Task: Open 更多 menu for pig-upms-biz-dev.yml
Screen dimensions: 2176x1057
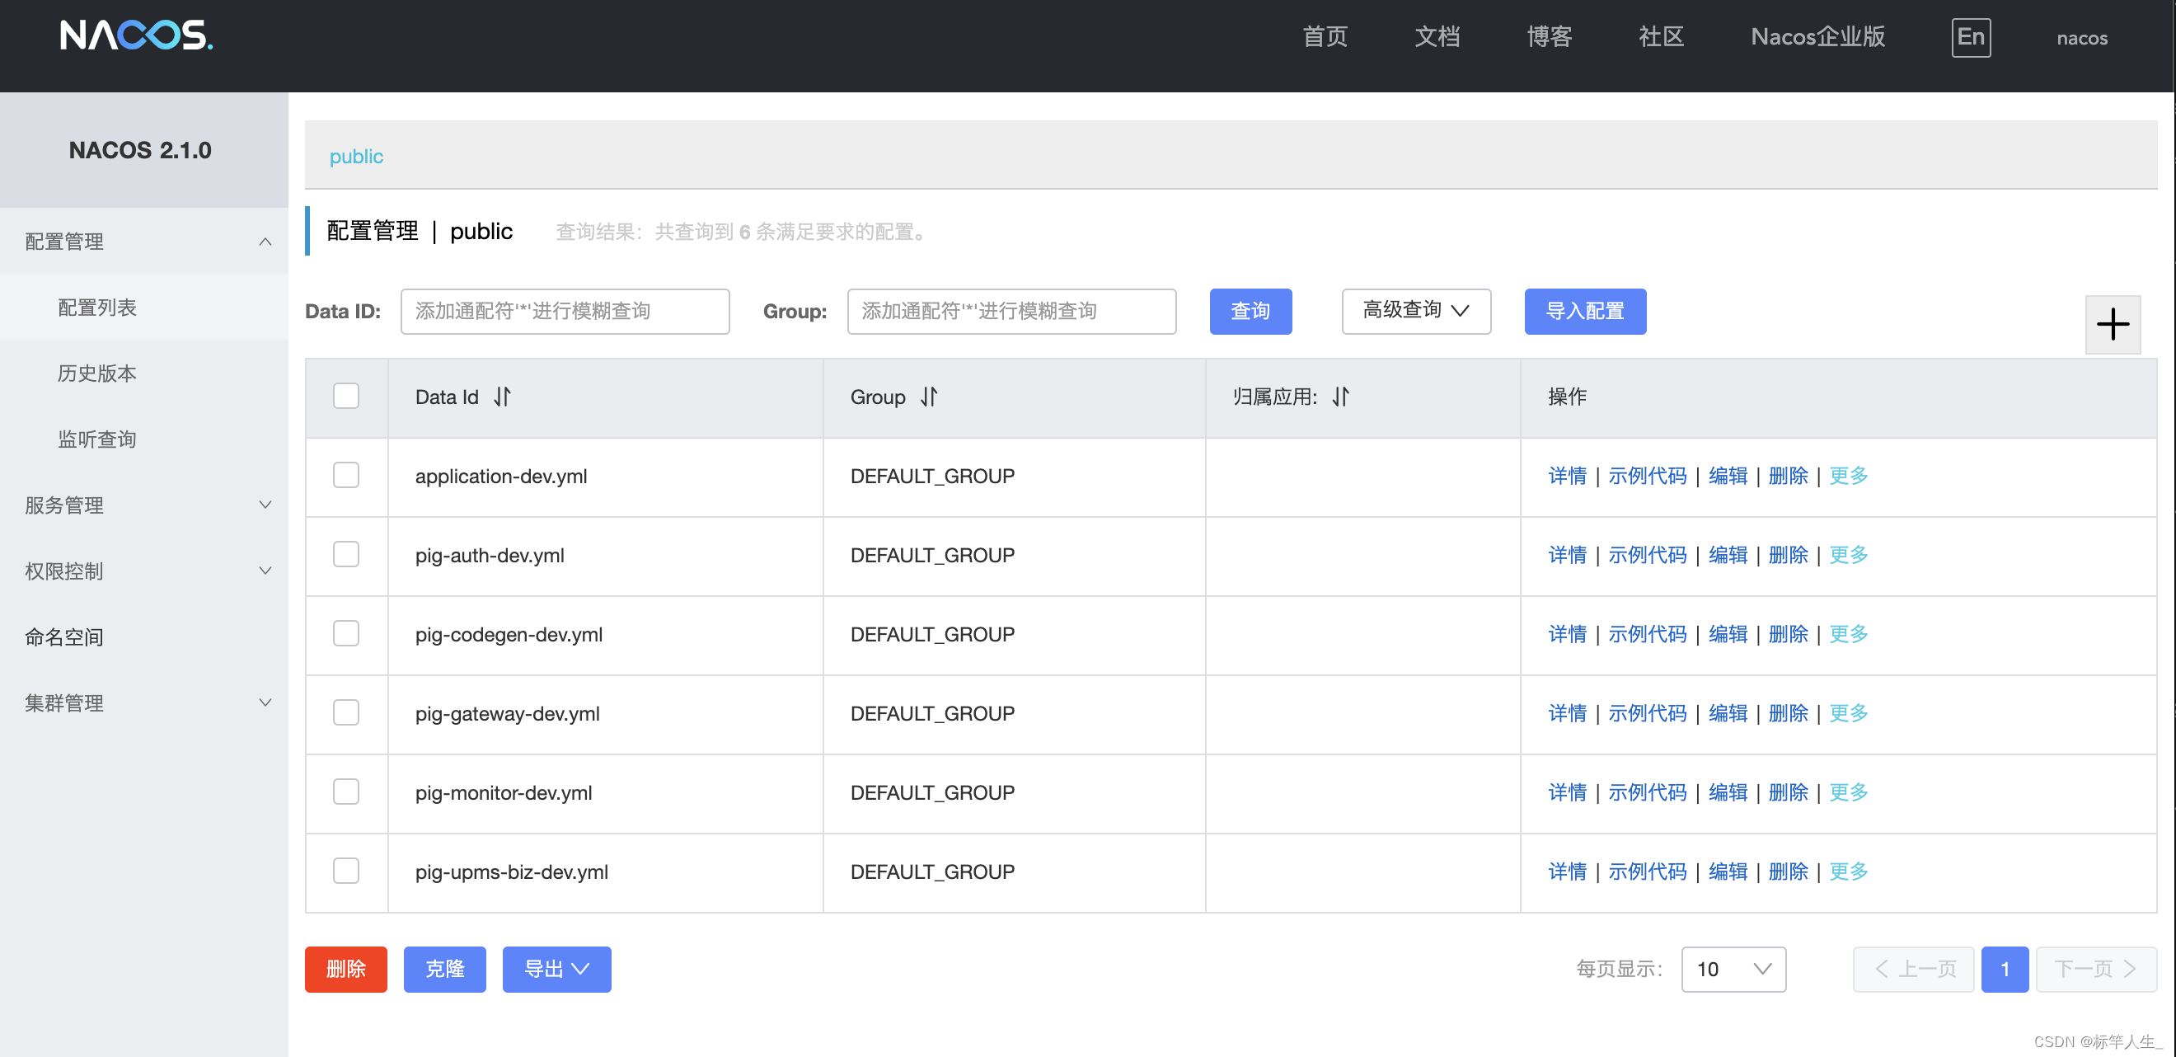Action: [x=1847, y=871]
